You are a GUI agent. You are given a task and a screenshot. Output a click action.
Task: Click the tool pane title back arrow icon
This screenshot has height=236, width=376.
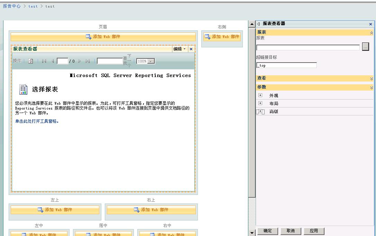tap(258, 24)
